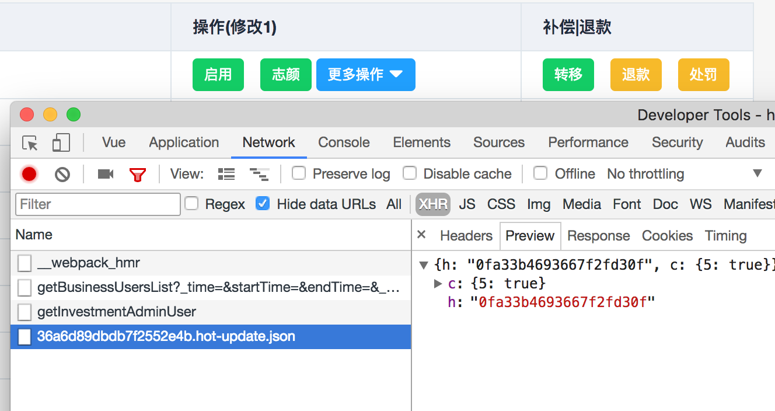Click the file icon of the hot-update.json request
Screen dimensions: 775x411
25,337
